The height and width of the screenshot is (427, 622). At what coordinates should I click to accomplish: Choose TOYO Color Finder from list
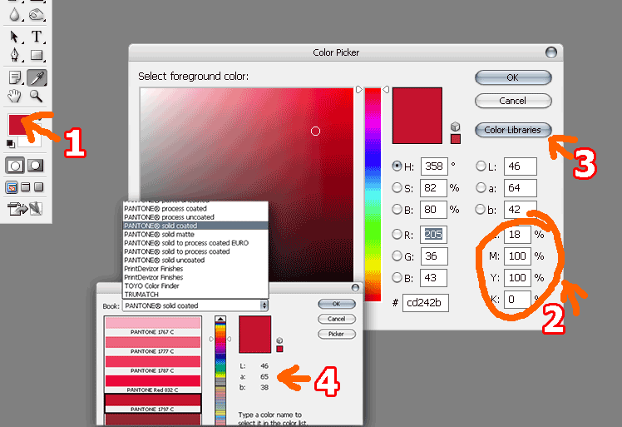pos(195,286)
